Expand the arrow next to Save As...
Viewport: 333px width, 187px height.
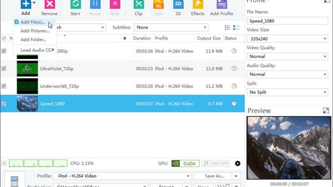(x=236, y=176)
